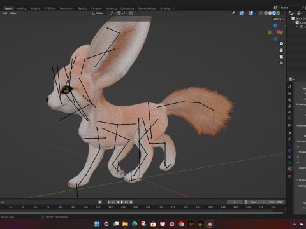
Task: Switch to the Modeling workspace tab
Action: 21,8
